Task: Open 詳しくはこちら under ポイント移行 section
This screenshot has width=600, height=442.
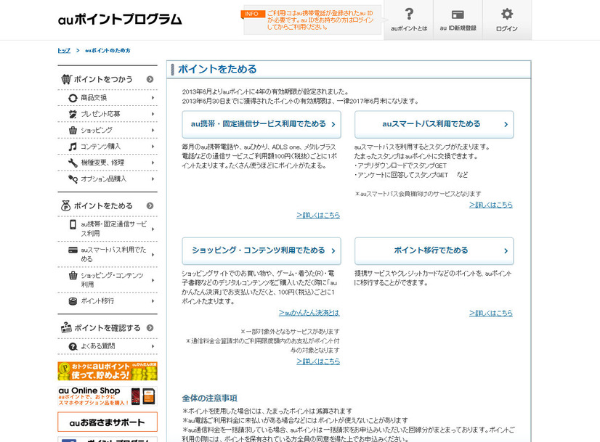Action: [x=491, y=313]
